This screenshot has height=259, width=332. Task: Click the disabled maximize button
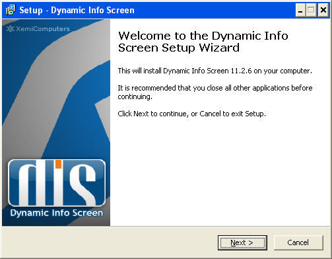pos(311,10)
